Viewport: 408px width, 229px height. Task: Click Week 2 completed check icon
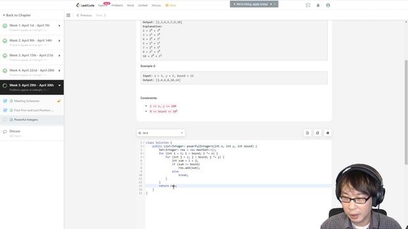5,41
